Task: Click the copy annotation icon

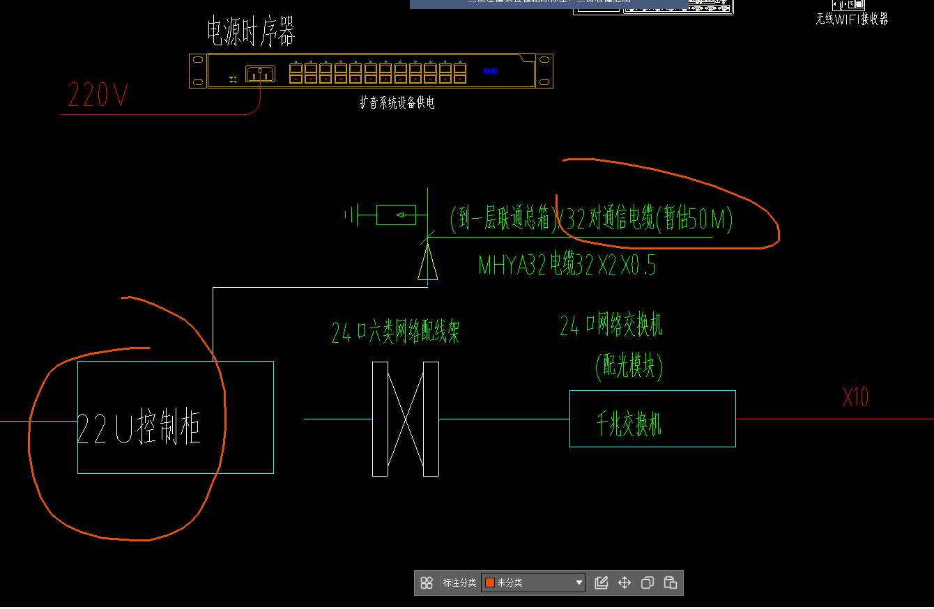Action: pyautogui.click(x=648, y=583)
